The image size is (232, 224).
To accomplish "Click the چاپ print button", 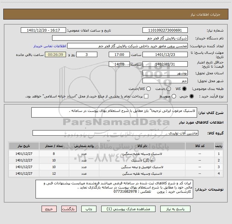I will click(89, 209).
